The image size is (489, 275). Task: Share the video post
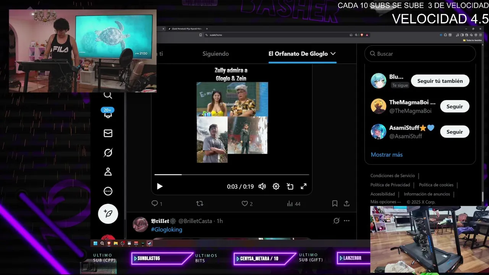click(x=347, y=204)
